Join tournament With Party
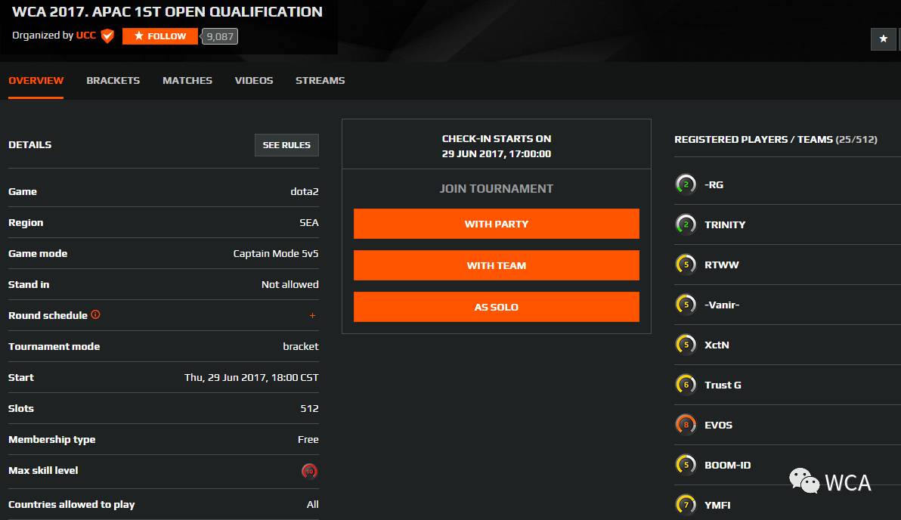 496,224
